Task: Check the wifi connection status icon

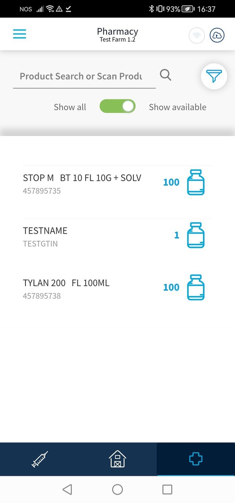Action: tap(196, 35)
